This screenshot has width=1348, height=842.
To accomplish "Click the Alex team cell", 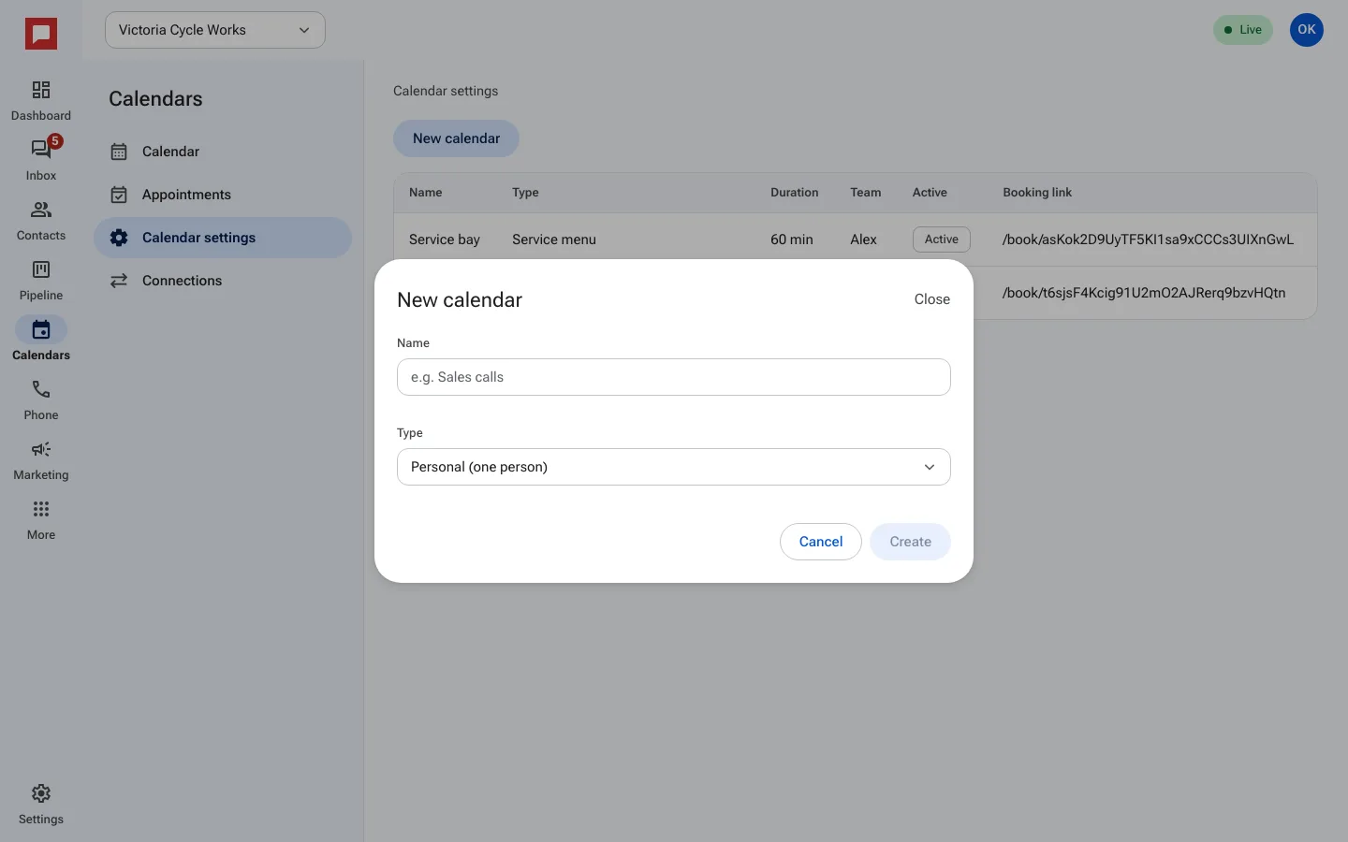I will [x=863, y=240].
